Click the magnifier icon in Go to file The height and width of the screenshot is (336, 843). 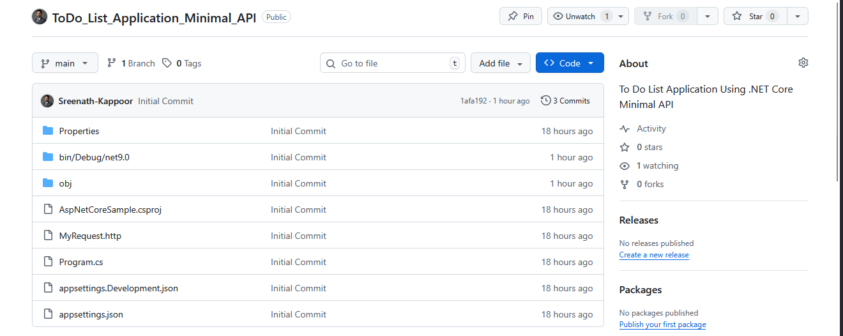point(331,63)
